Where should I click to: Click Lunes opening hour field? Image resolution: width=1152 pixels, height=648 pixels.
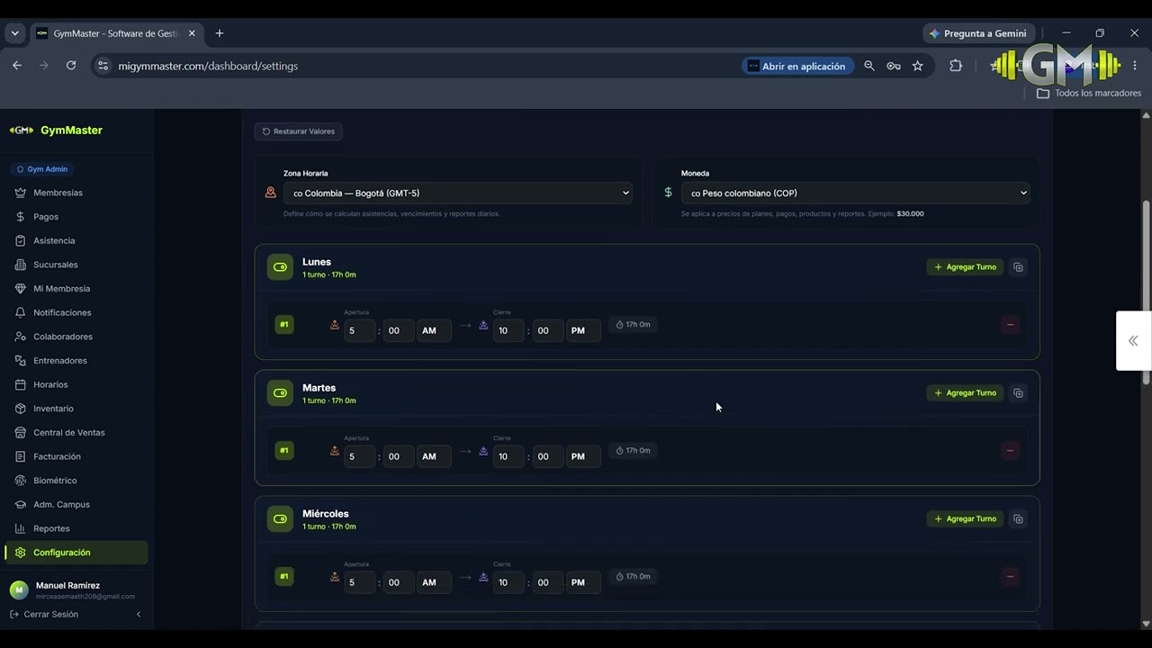tap(359, 330)
